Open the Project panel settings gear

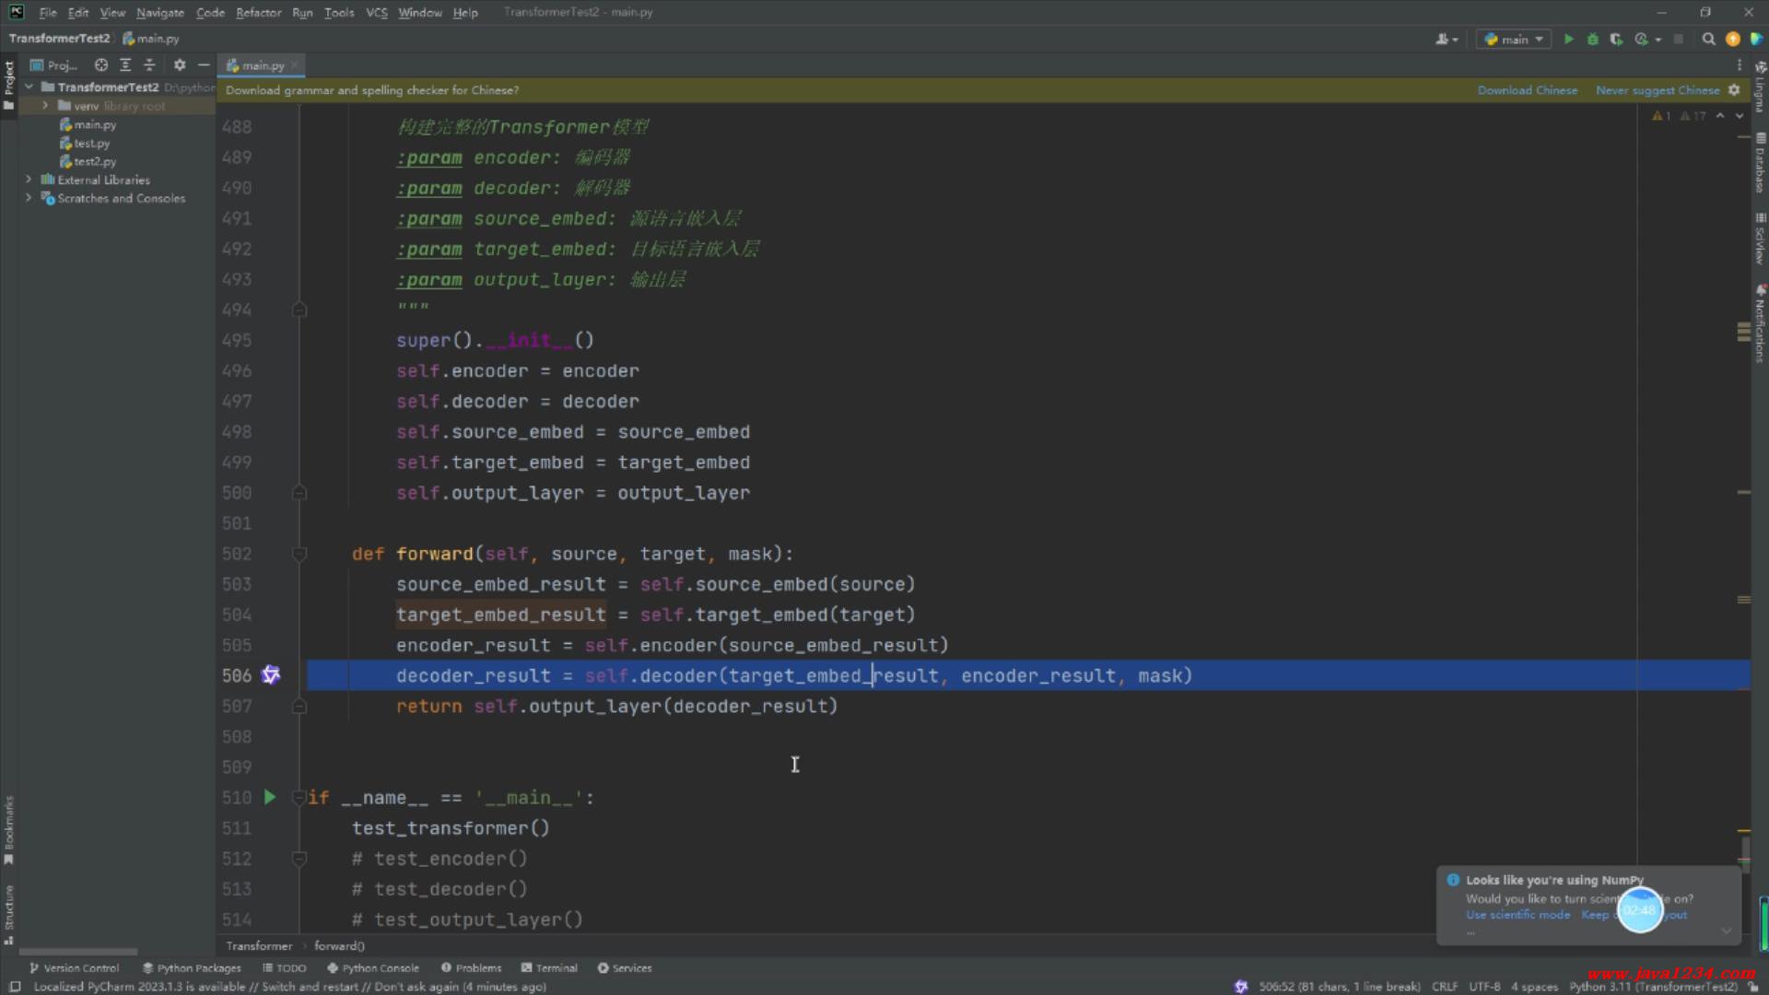180,65
